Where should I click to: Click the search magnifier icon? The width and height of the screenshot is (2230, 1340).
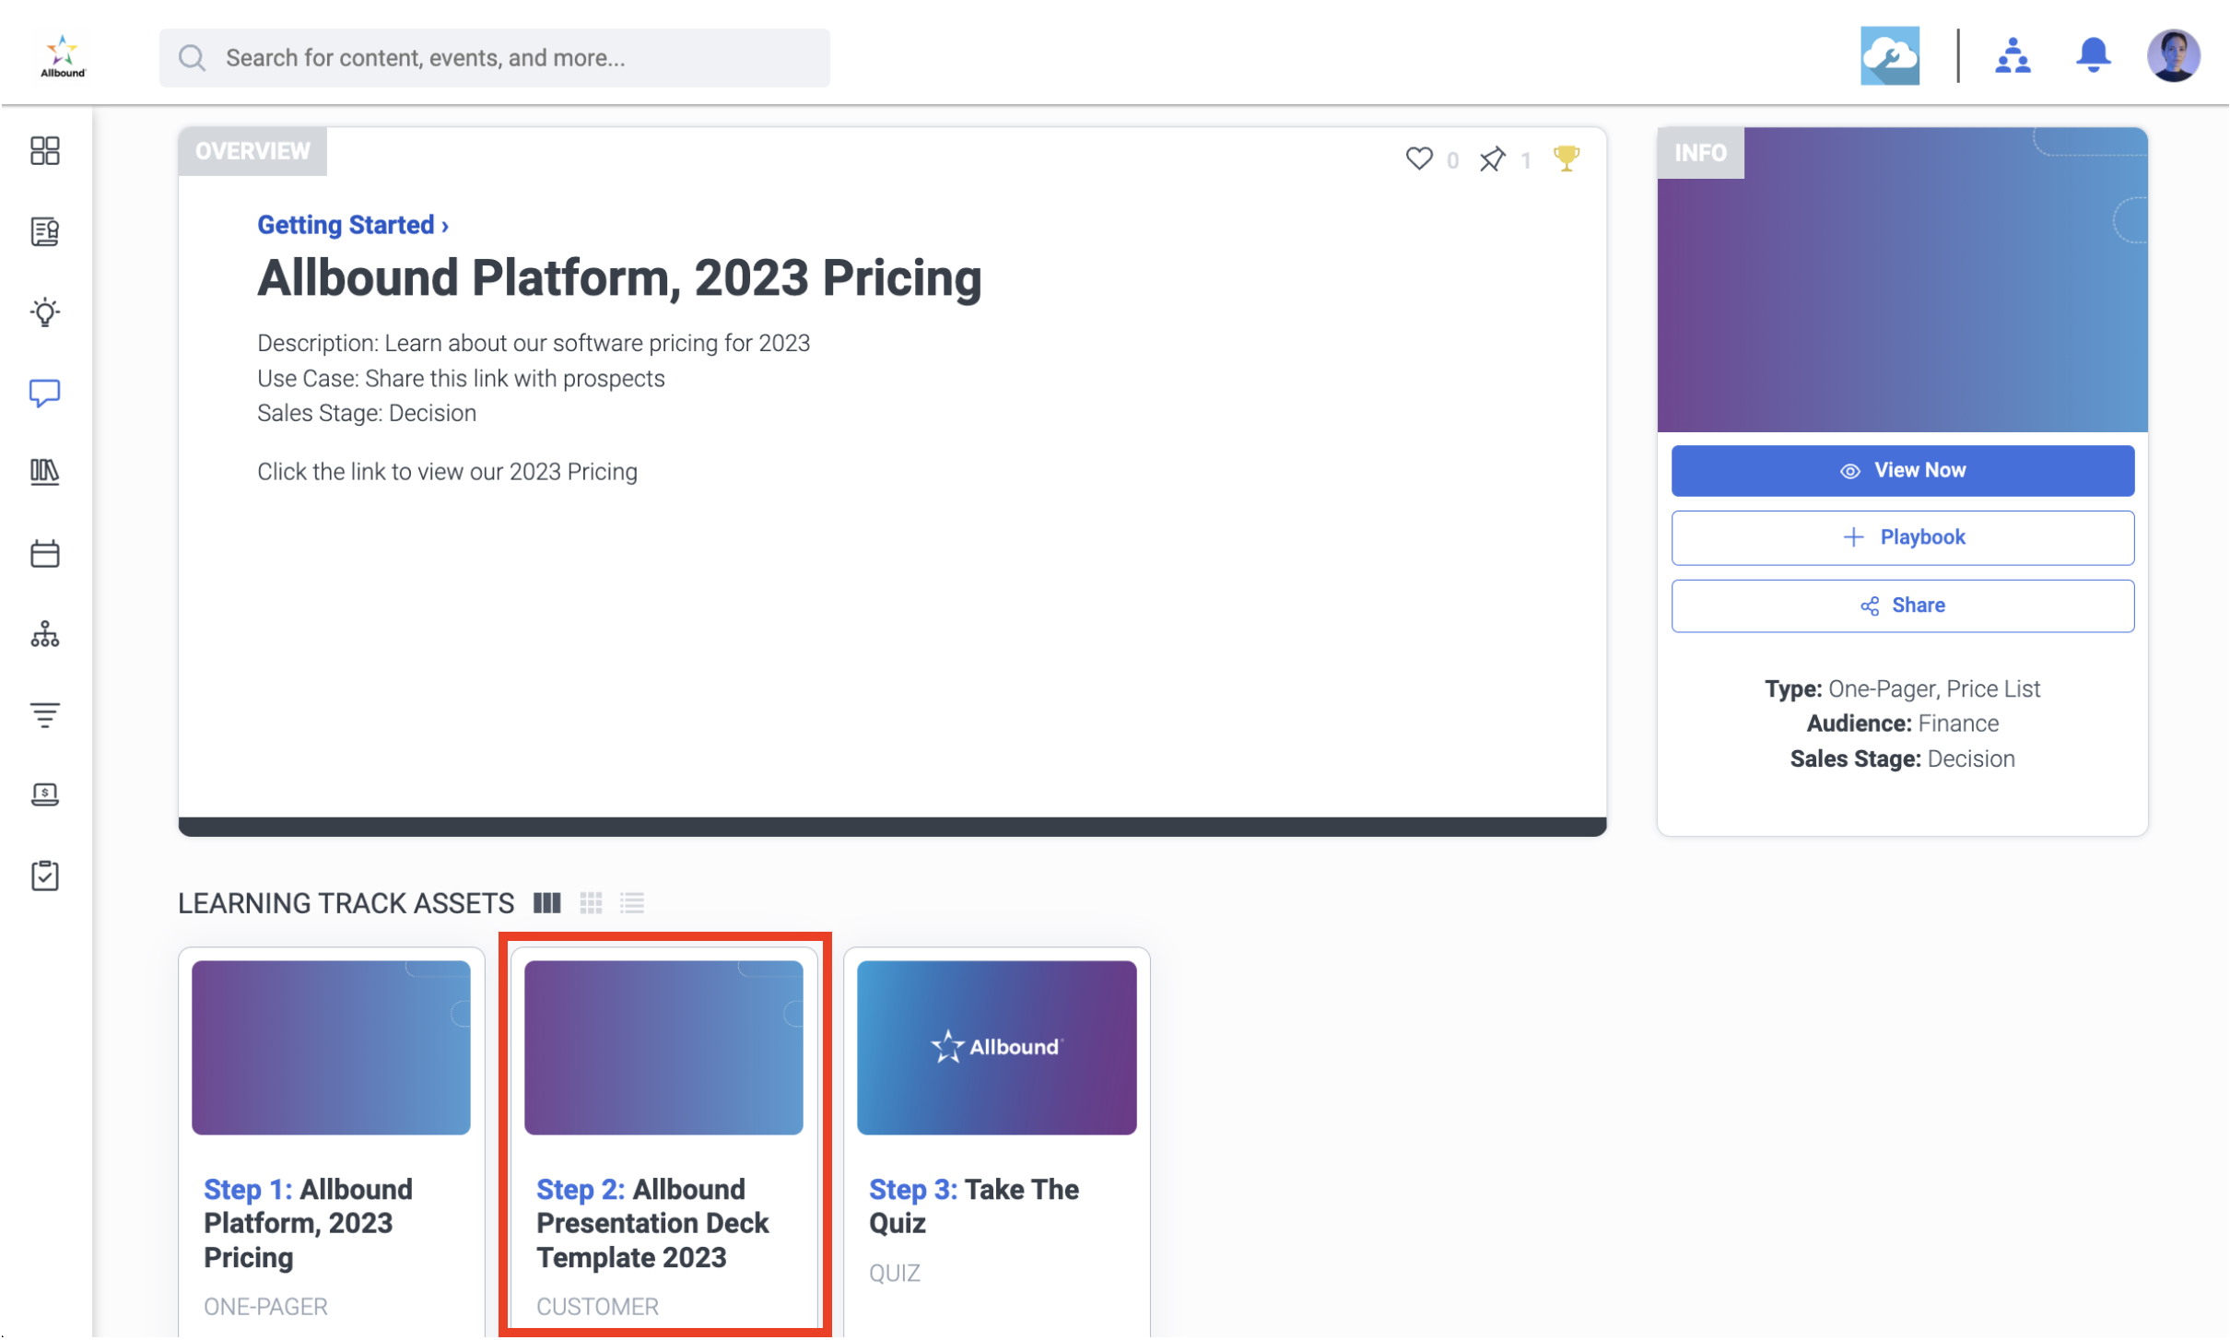click(x=193, y=58)
